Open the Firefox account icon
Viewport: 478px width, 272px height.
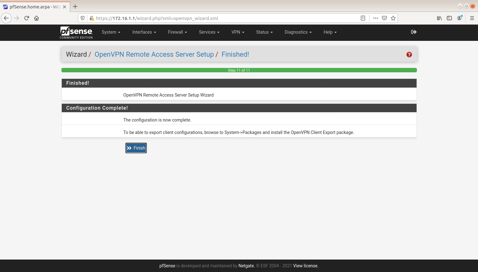[x=459, y=18]
